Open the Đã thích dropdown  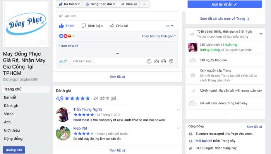click(69, 4)
